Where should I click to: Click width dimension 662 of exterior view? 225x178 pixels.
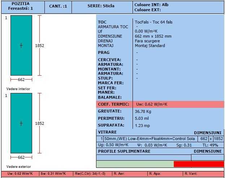[x=21, y=157]
